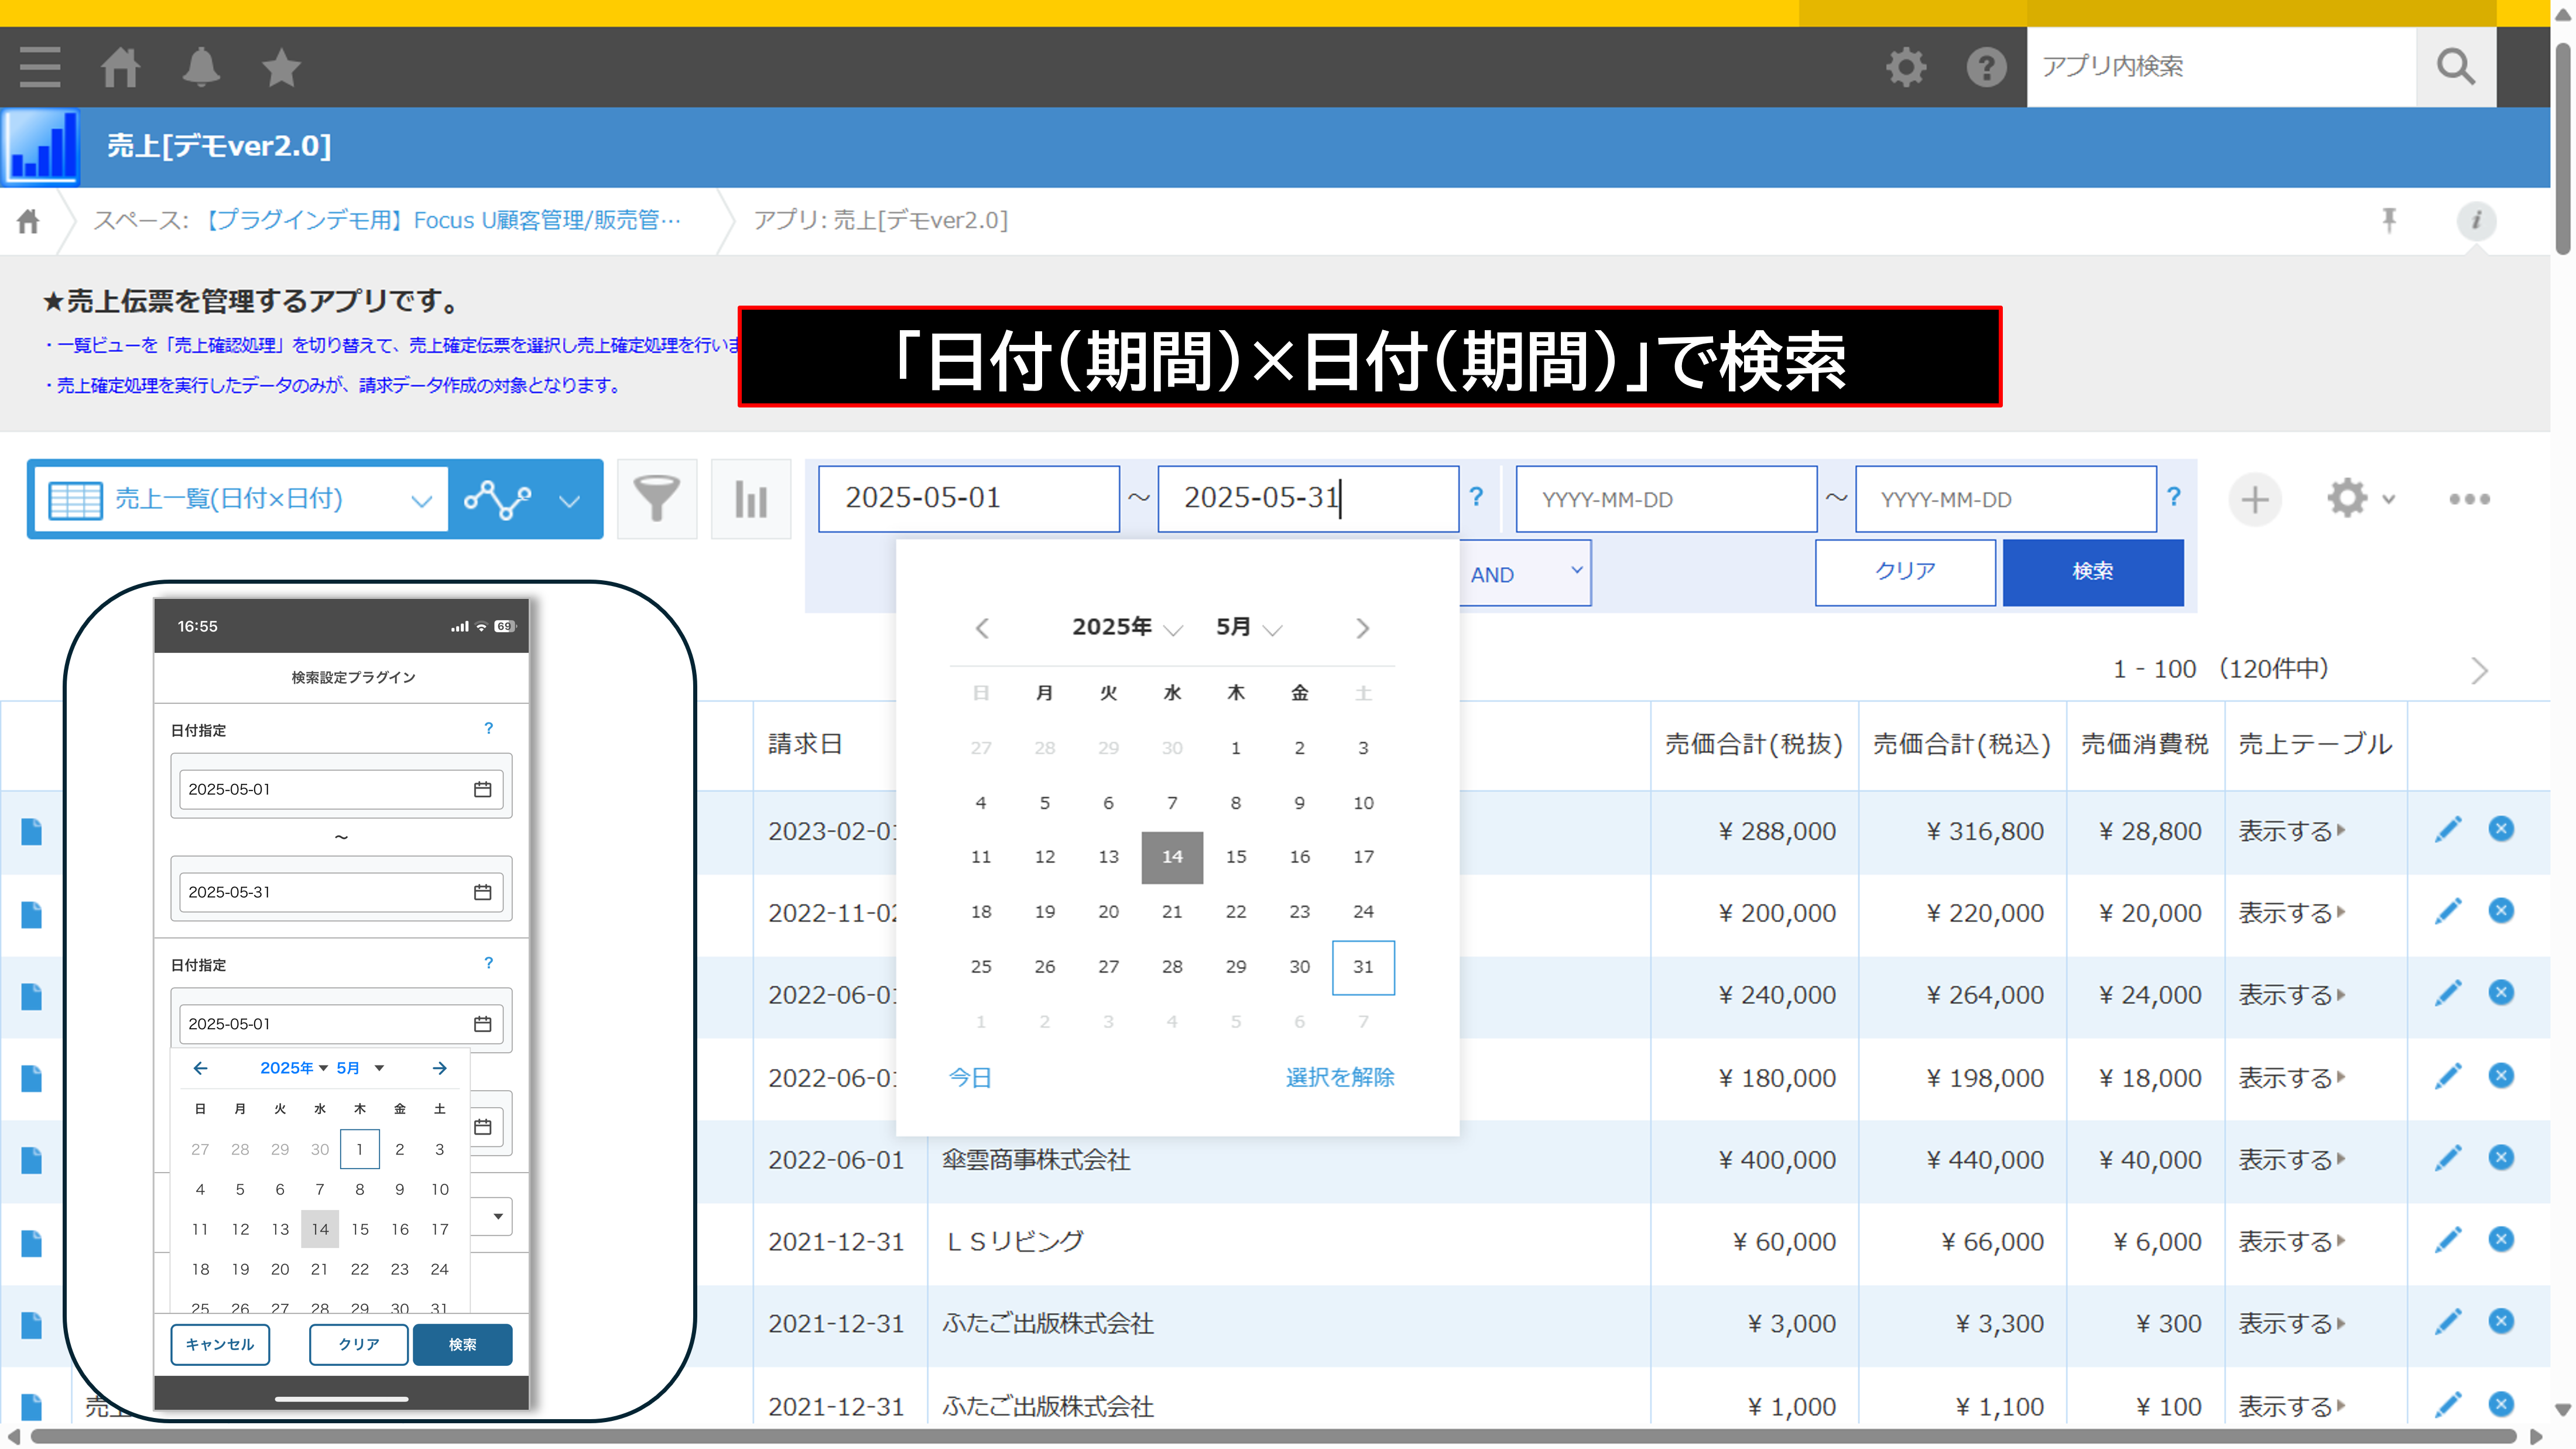This screenshot has width=2576, height=1449.
Task: Select day 1 in May calendar
Action: pyautogui.click(x=1236, y=748)
